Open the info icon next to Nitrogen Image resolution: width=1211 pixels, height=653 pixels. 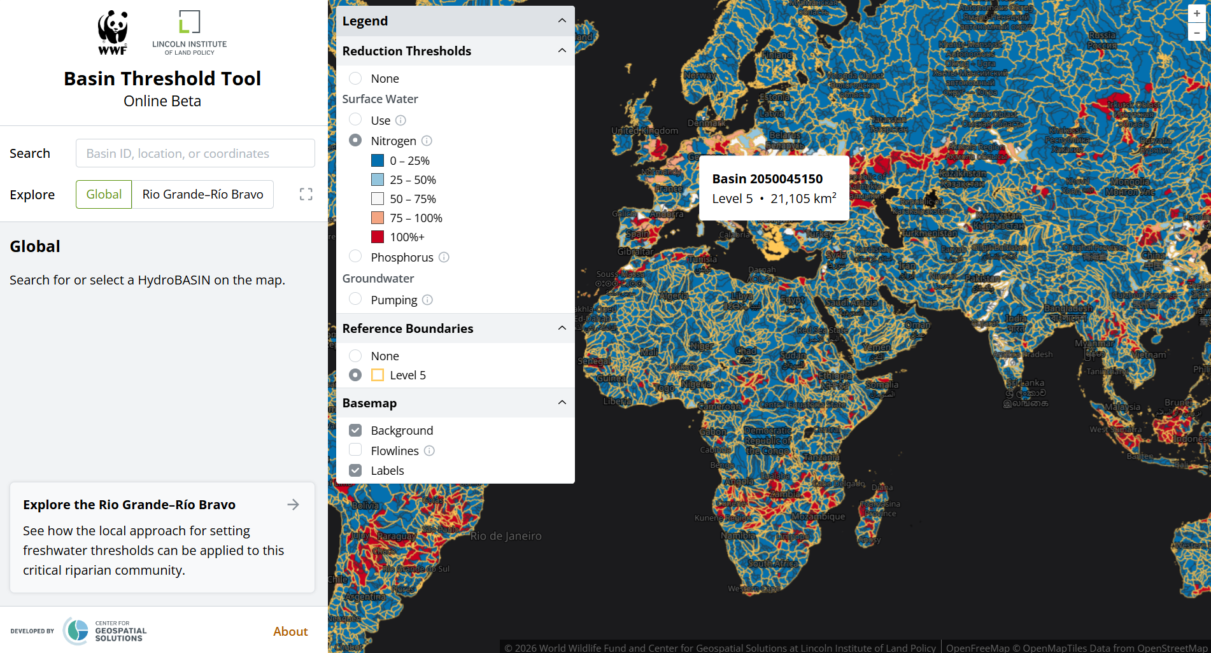coord(427,141)
